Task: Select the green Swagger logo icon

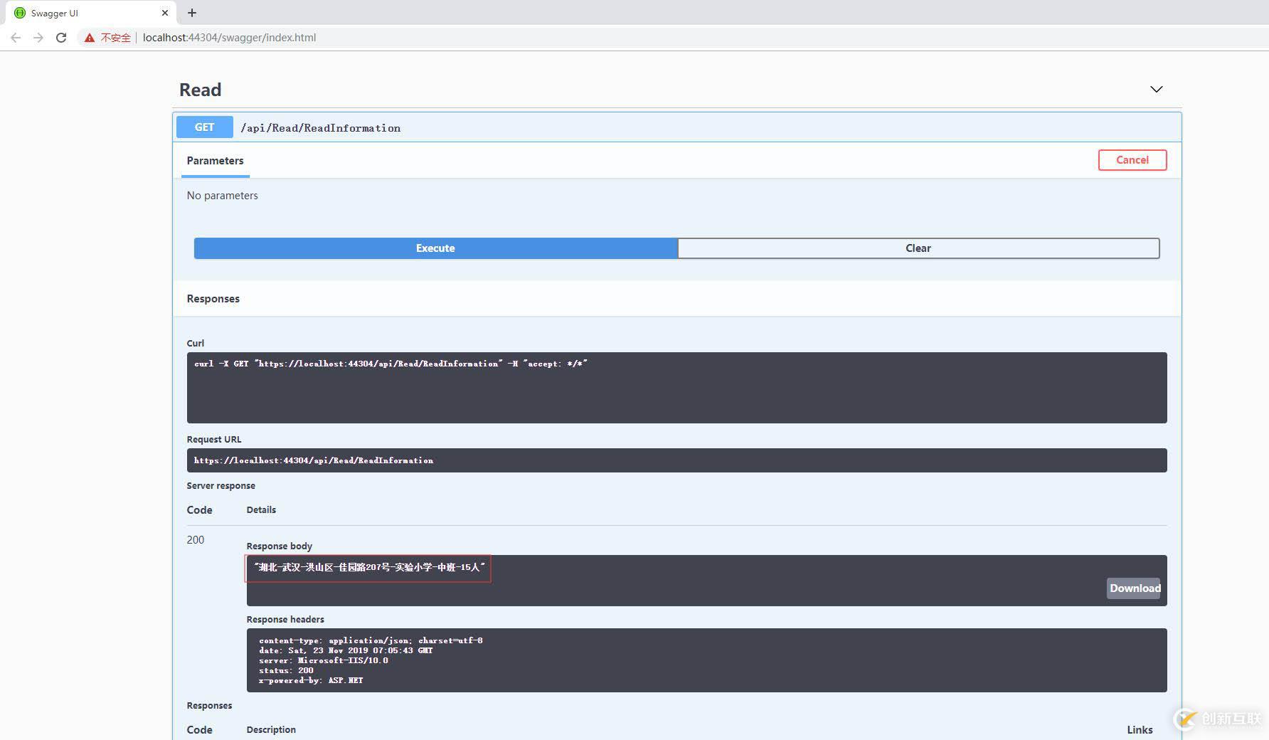Action: click(19, 12)
